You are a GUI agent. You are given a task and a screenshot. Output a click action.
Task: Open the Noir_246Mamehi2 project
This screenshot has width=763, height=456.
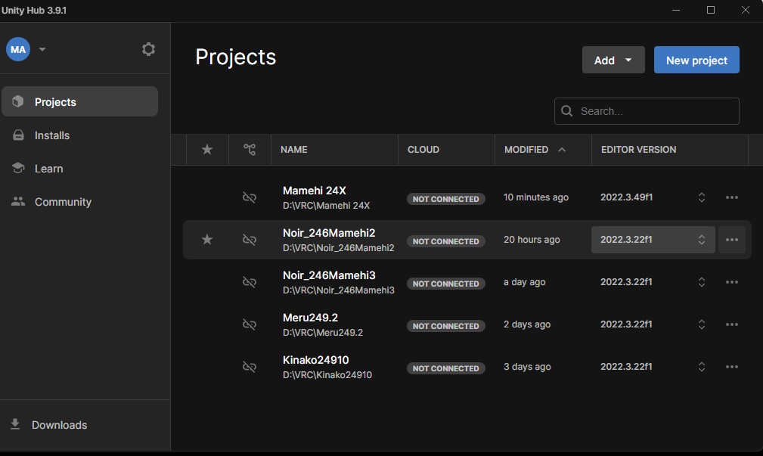(329, 233)
